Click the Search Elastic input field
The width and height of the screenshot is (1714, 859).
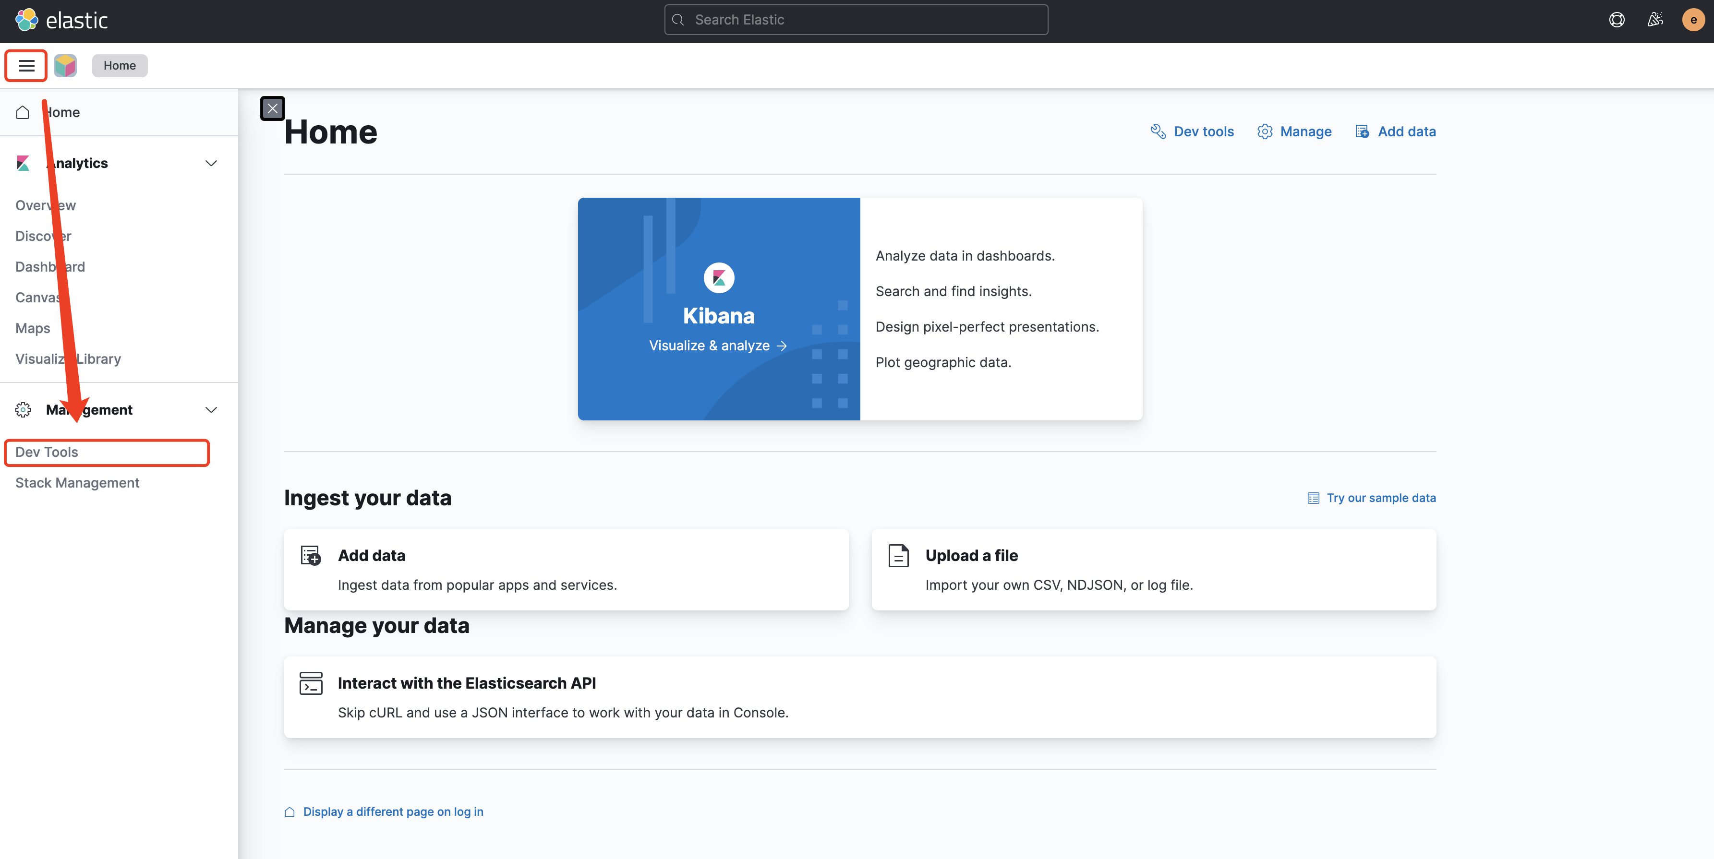(x=856, y=20)
